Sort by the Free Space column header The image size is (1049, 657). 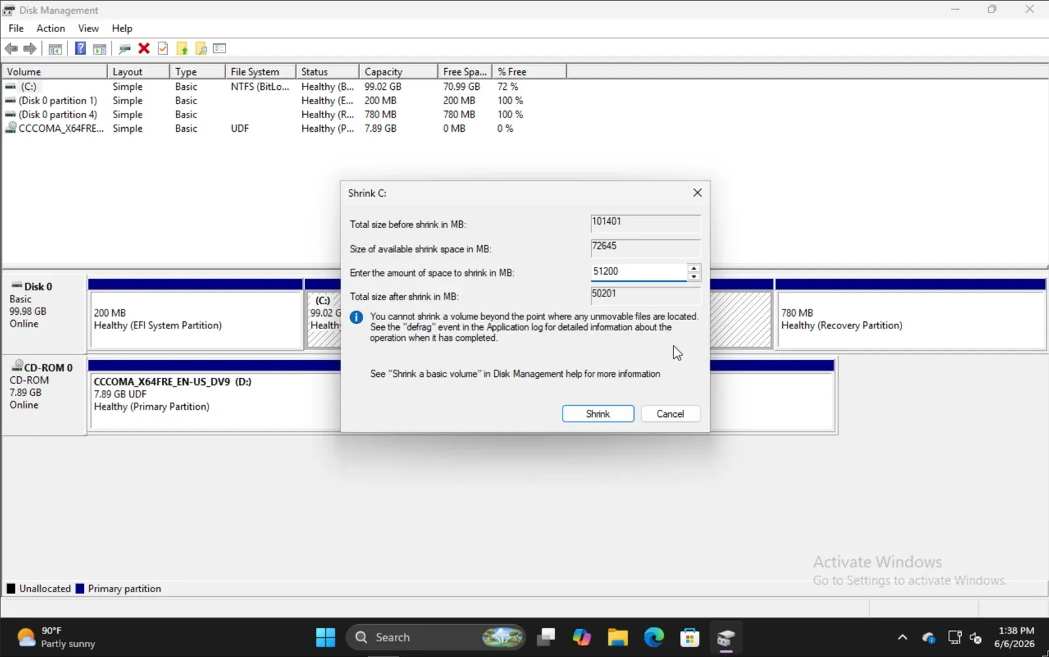(x=465, y=71)
